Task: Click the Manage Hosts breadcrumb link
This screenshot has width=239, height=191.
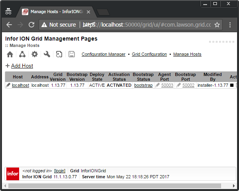Action: pos(187,55)
